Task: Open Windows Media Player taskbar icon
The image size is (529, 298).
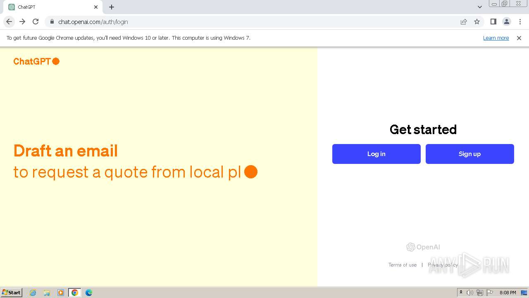Action: (x=61, y=293)
